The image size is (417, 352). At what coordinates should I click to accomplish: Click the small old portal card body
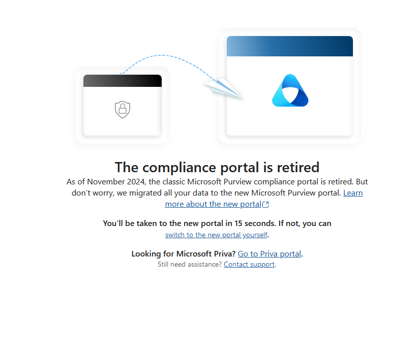[x=123, y=111]
